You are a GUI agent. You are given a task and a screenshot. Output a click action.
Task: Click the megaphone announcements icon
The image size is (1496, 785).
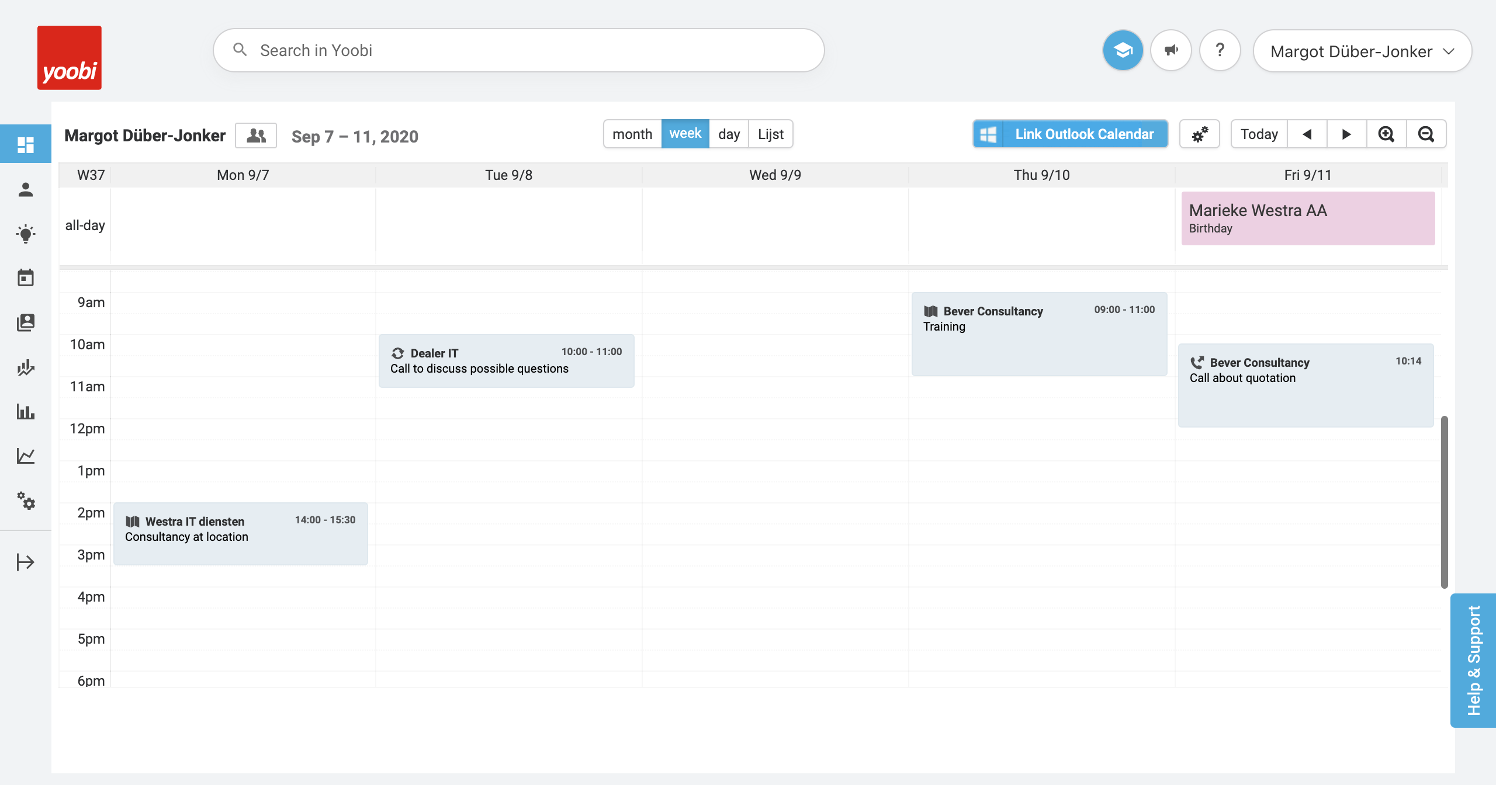coord(1171,51)
